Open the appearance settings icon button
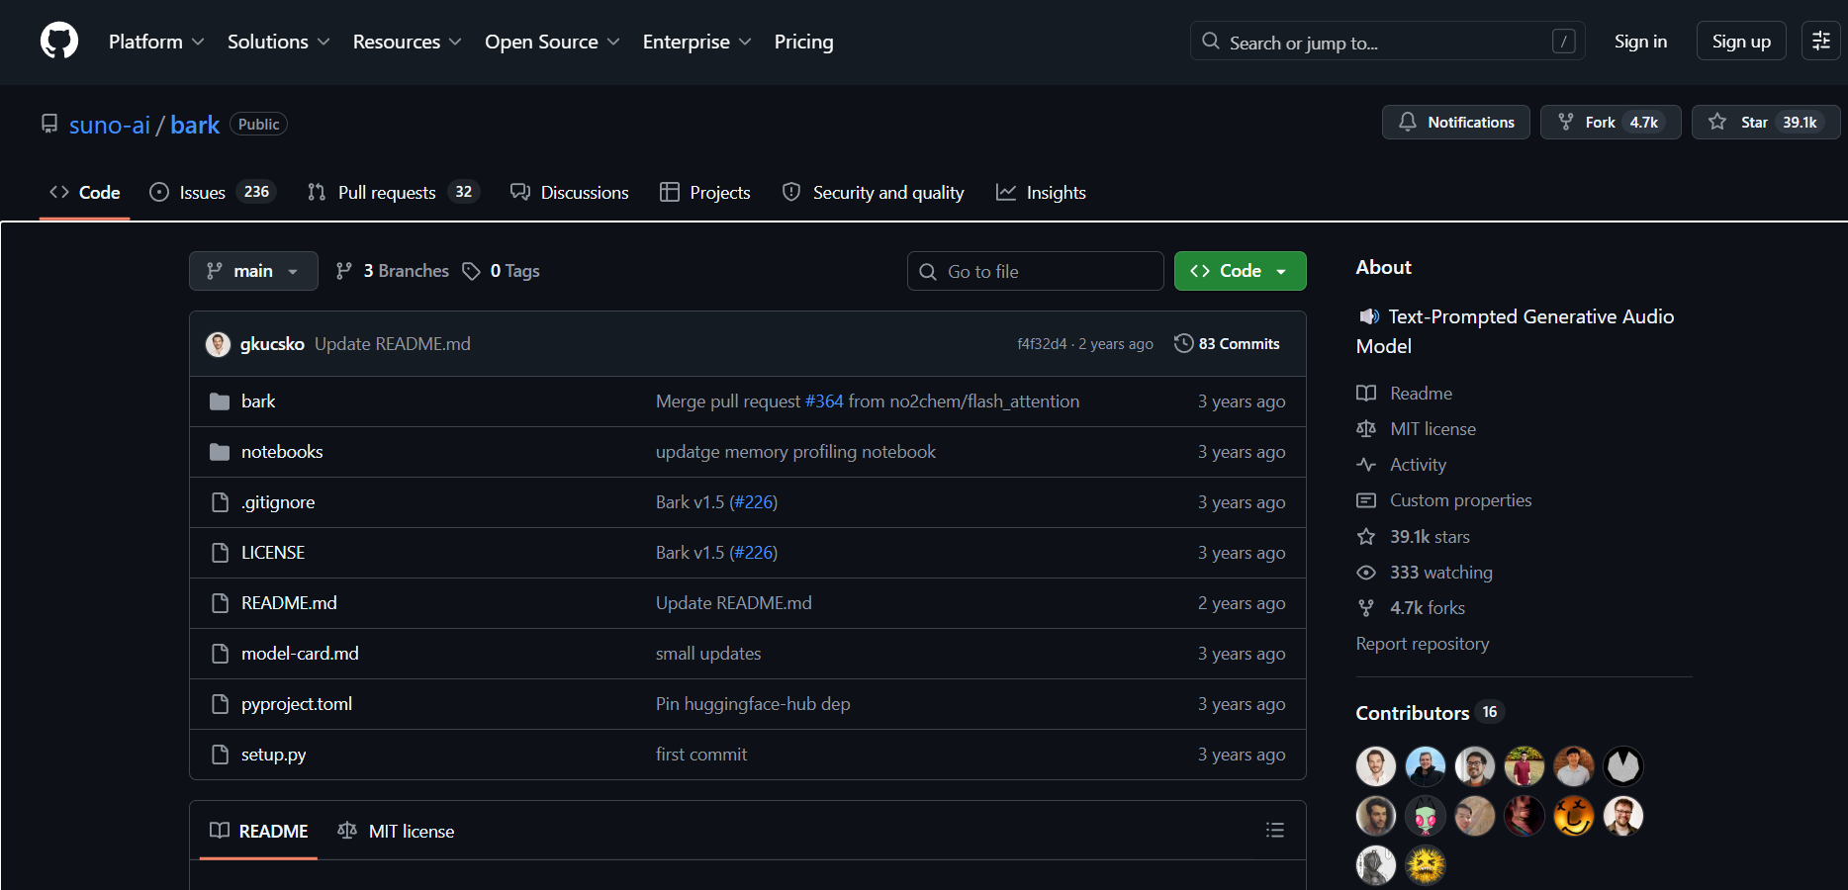Image resolution: width=1848 pixels, height=890 pixels. 1820,42
